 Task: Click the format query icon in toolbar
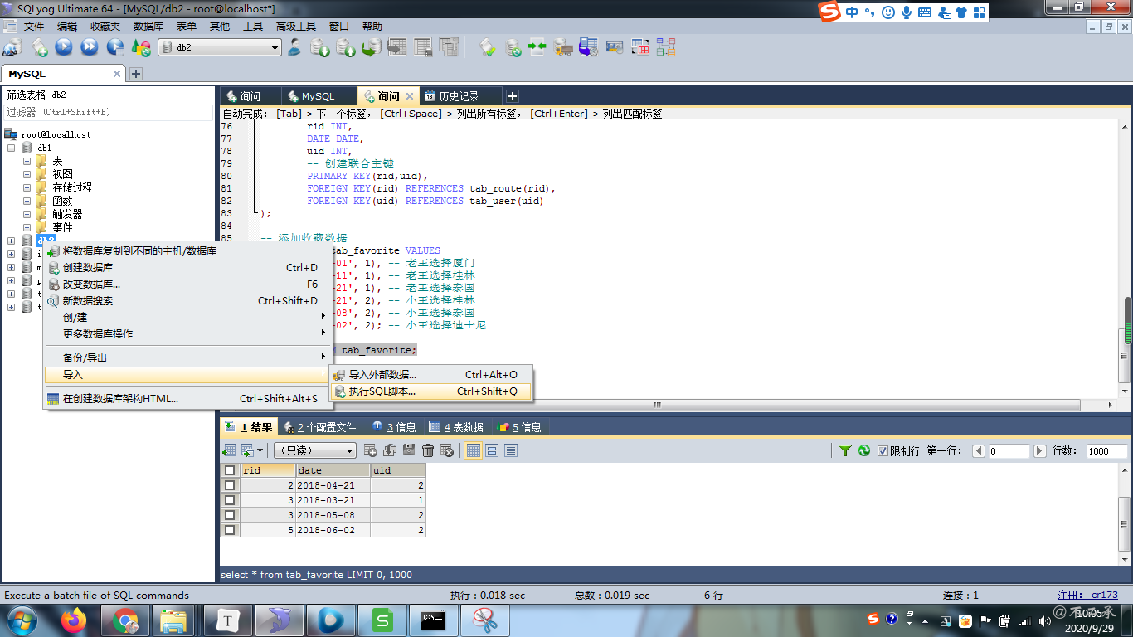[488, 47]
